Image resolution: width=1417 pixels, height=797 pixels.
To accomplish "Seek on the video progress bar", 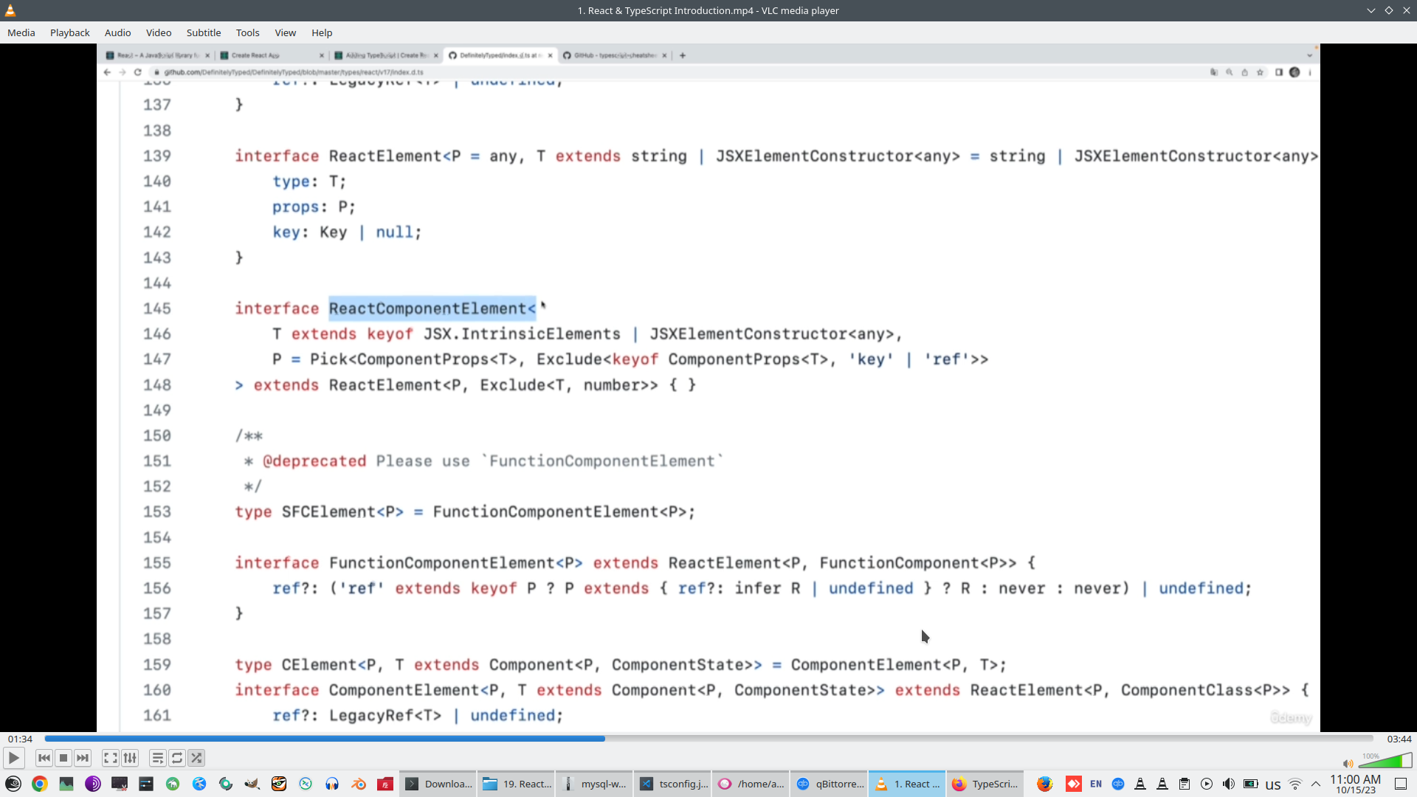I will tap(708, 738).
